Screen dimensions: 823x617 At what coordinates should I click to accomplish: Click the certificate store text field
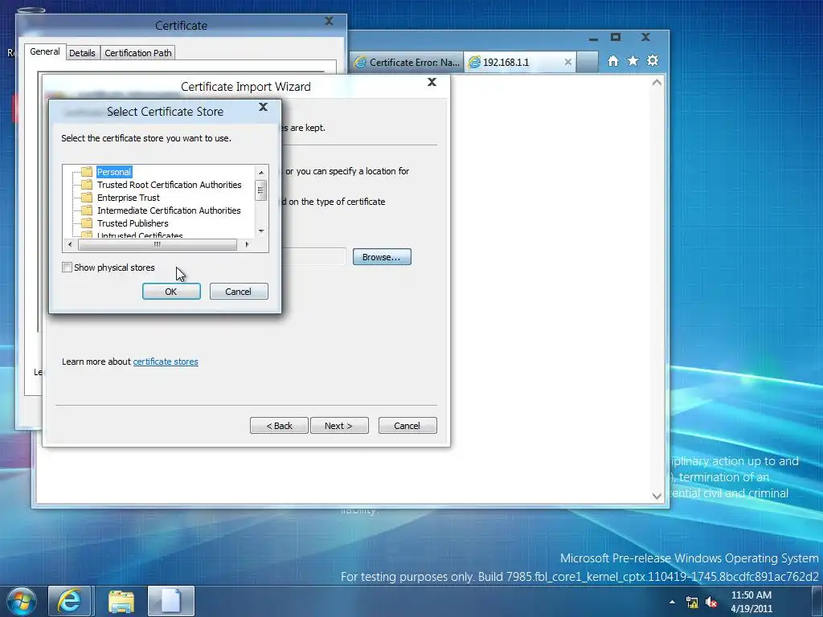[313, 256]
